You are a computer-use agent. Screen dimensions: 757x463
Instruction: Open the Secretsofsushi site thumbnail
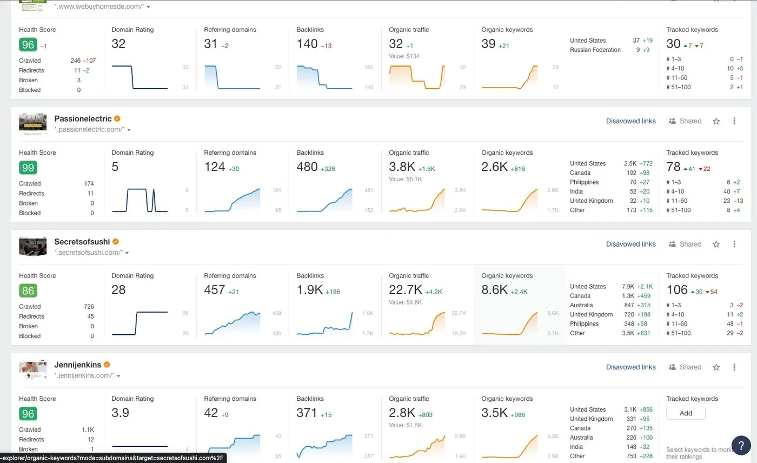tap(32, 246)
